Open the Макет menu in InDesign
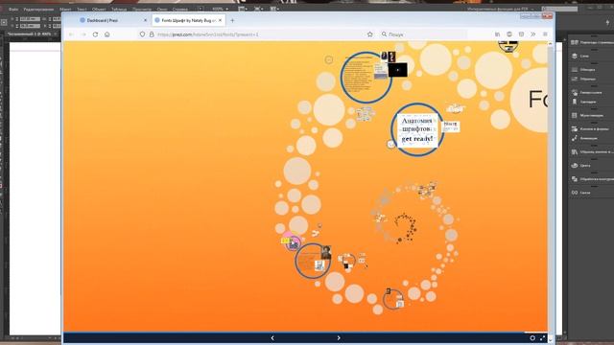Viewport: 614px width, 345px height. [65, 9]
